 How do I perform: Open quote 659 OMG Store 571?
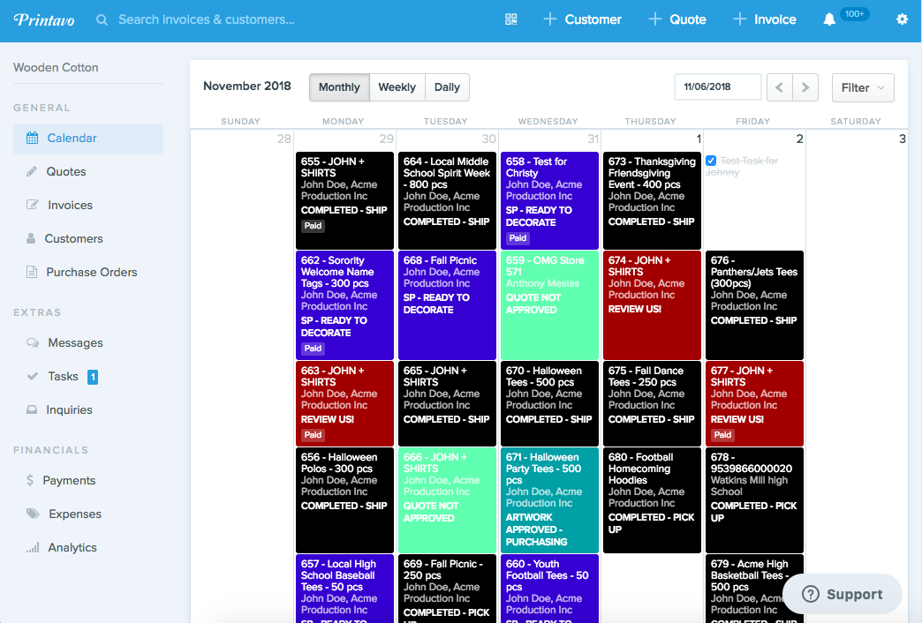(549, 305)
